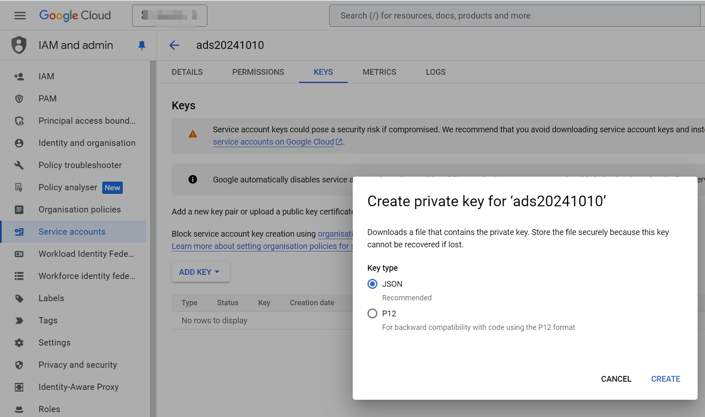Open Identity-Aware Proxy settings
The height and width of the screenshot is (417, 705).
[78, 387]
